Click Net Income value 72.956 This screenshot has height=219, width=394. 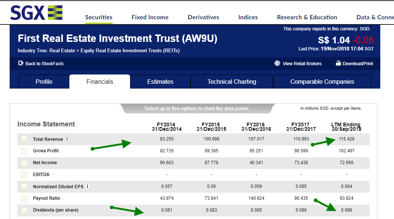click(x=347, y=163)
